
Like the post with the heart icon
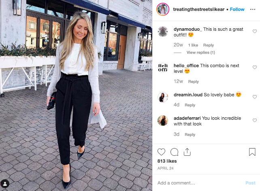(x=161, y=152)
